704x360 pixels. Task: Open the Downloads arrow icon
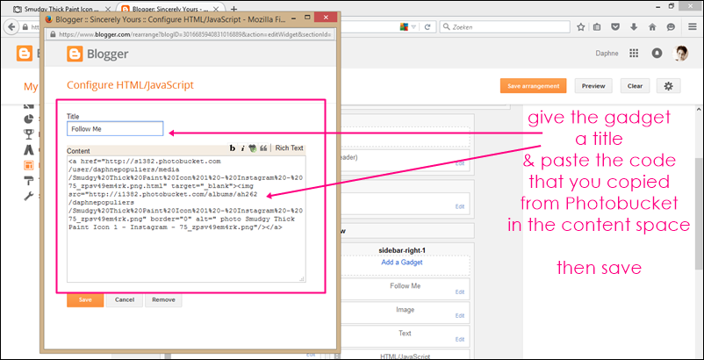coord(634,27)
